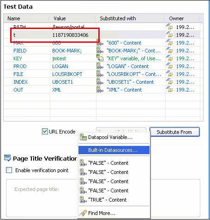
Task: Click substitution icon in FIELD row
Action: [100, 51]
